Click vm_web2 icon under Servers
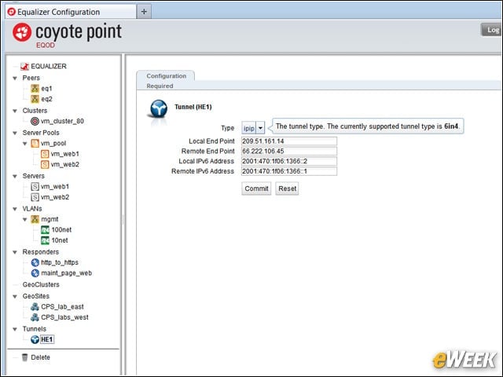The image size is (503, 377). coord(35,197)
